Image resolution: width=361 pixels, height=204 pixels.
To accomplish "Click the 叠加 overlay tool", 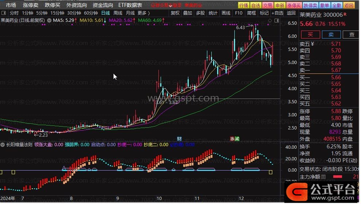I will [x=188, y=13].
